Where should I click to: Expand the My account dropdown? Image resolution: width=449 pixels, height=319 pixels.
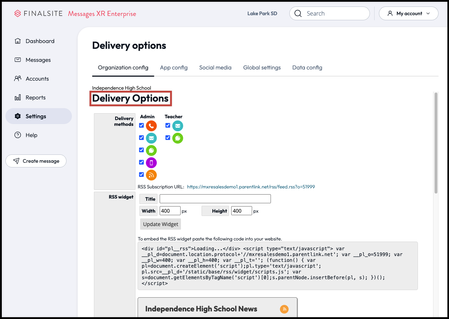(x=409, y=13)
